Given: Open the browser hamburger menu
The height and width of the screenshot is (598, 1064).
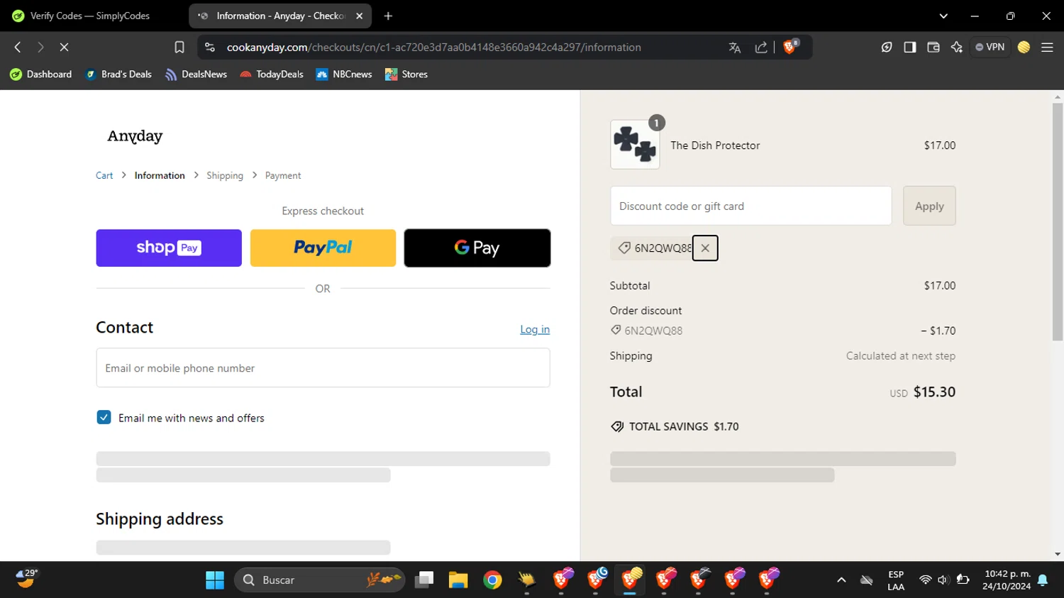Looking at the screenshot, I should pos(1047,47).
